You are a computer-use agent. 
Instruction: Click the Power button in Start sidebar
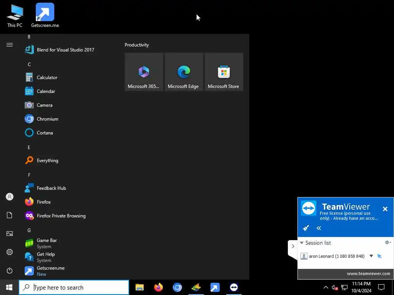(10, 270)
